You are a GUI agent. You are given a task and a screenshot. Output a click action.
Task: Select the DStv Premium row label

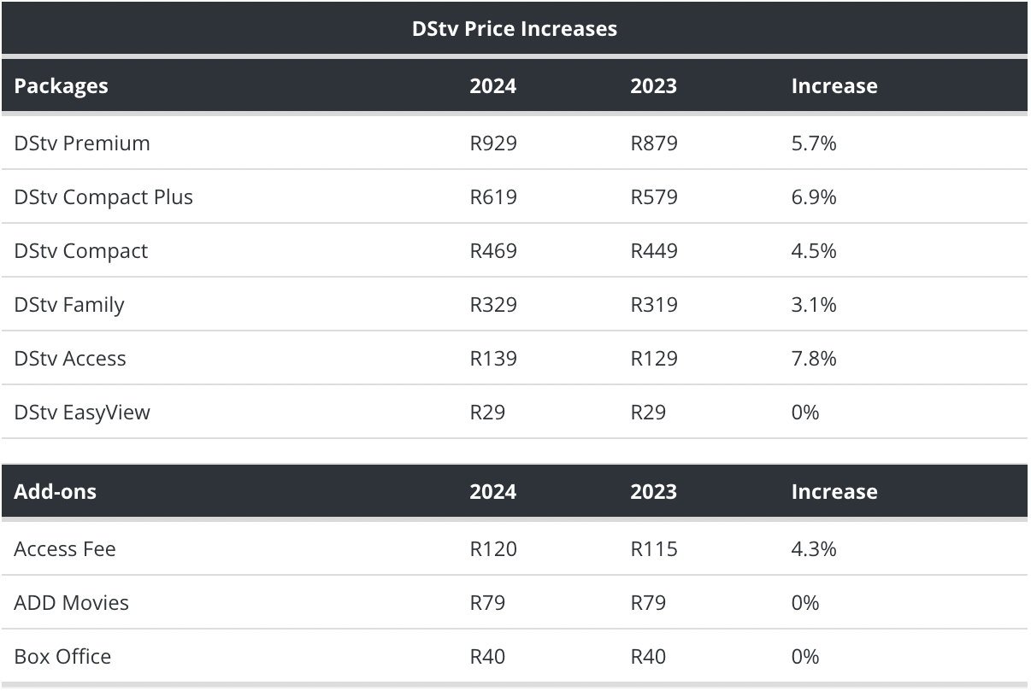82,143
